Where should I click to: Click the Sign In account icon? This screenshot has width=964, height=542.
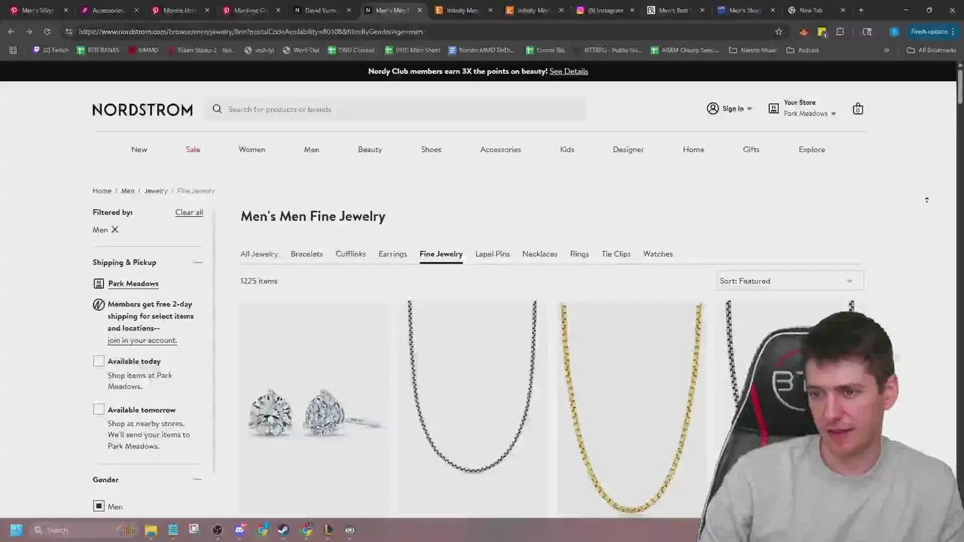[x=712, y=108]
